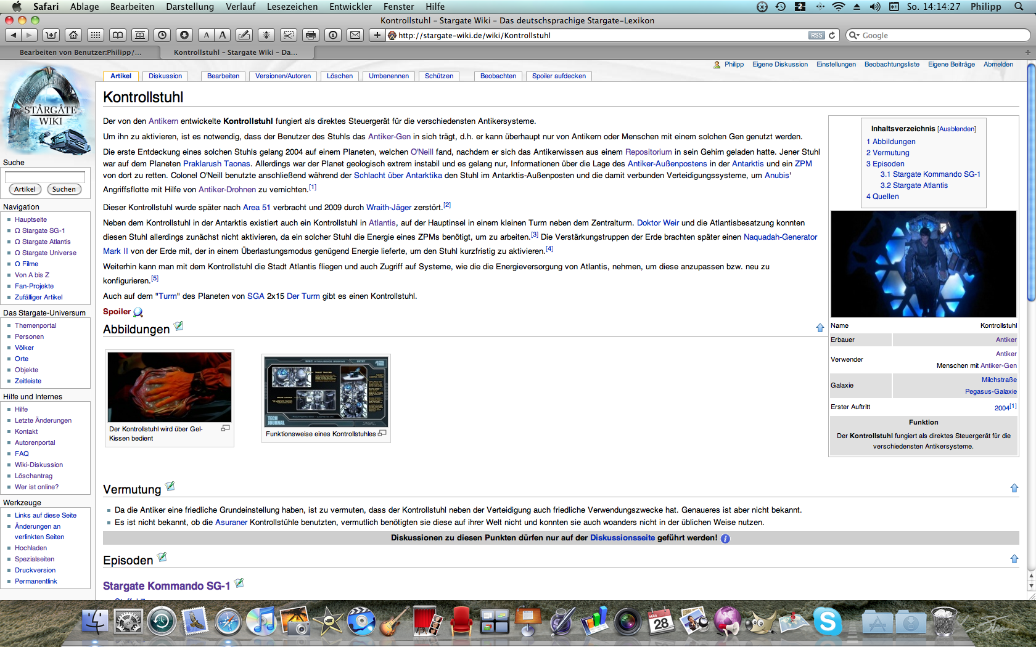1036x647 pixels.
Task: Show bookmarks with the open book icon
Action: pos(118,35)
